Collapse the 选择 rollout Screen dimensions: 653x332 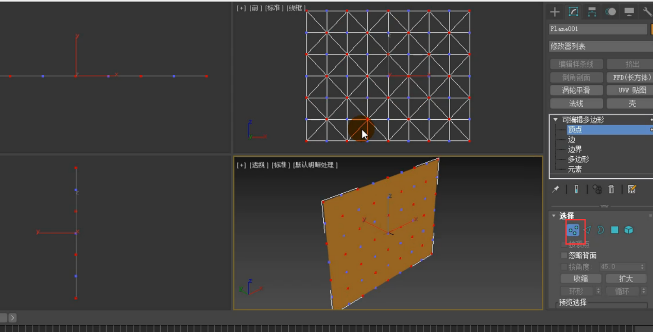(x=554, y=216)
